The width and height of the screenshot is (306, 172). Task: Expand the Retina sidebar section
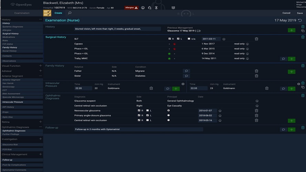click(40, 122)
